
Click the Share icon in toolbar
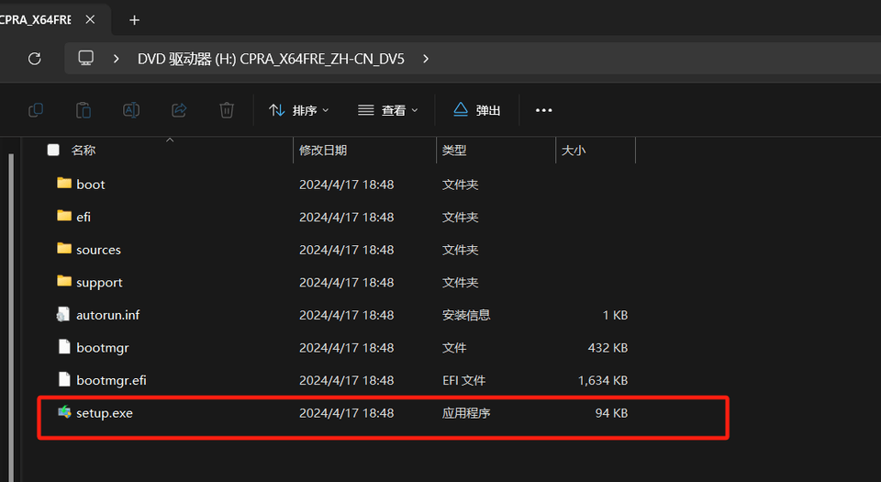(179, 110)
